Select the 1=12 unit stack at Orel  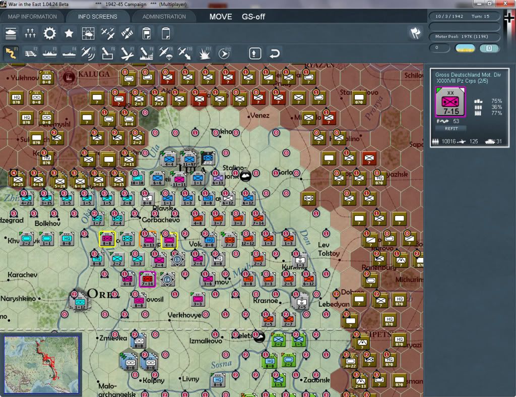click(x=80, y=302)
